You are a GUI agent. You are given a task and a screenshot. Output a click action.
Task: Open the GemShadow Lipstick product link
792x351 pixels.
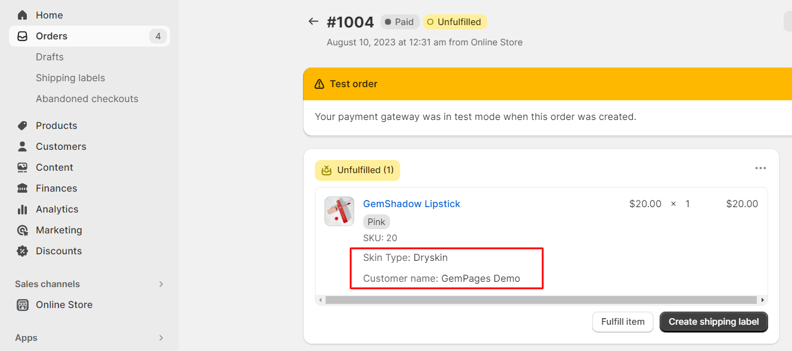412,204
